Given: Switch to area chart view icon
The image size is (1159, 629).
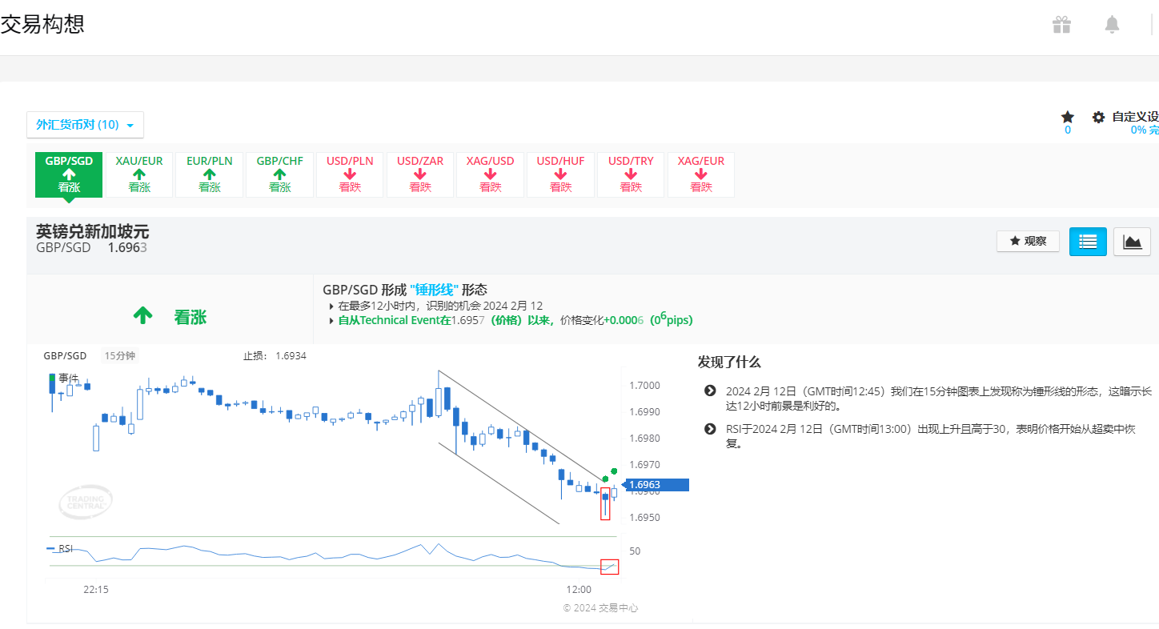Looking at the screenshot, I should click(x=1132, y=242).
